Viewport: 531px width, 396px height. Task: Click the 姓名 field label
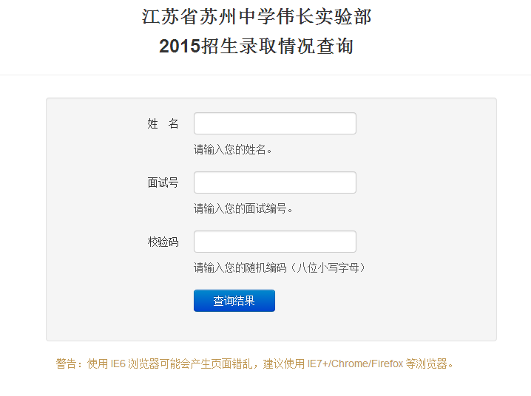(163, 123)
